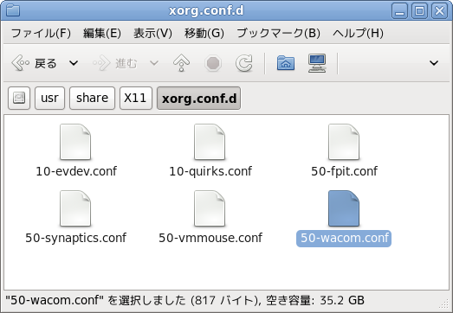The width and height of the screenshot is (453, 313).
Task: Navigate to the share path button
Action: click(92, 98)
